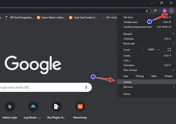Decrease zoom with the minus button

point(143,50)
